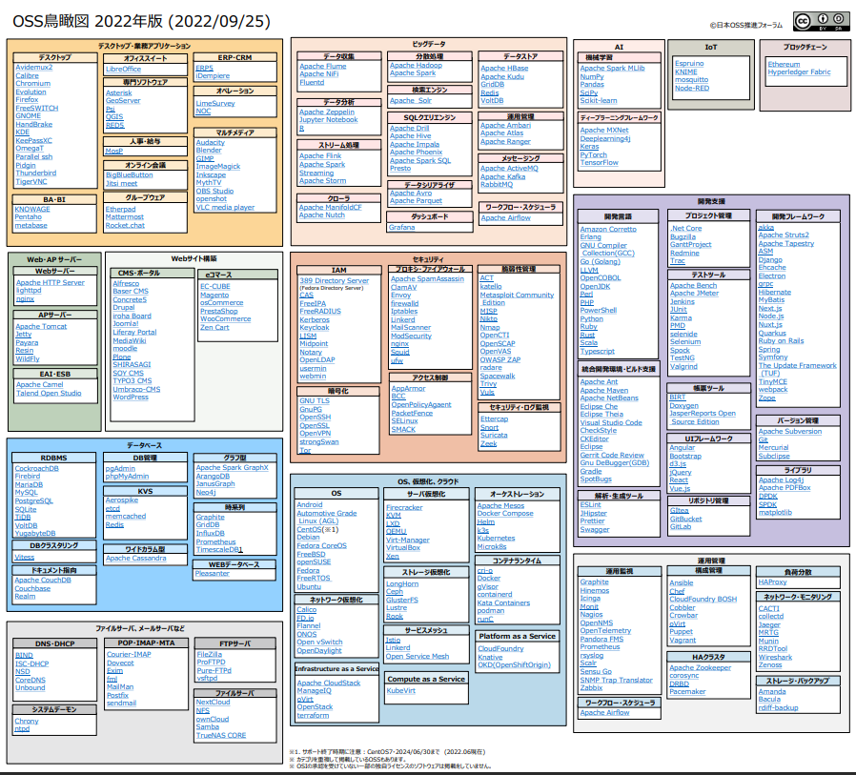Image resolution: width=856 pixels, height=775 pixels.
Task: Open the JasperReports Open Source Edition link
Action: pyautogui.click(x=703, y=418)
